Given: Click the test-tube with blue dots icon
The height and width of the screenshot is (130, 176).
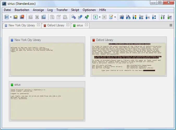Looking at the screenshot, I should 154,17.
